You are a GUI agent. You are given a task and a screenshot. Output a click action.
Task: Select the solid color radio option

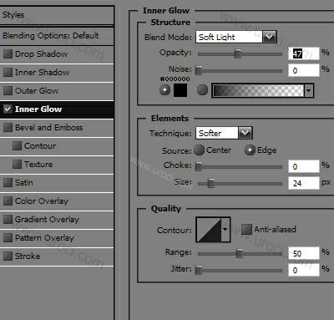(x=164, y=90)
